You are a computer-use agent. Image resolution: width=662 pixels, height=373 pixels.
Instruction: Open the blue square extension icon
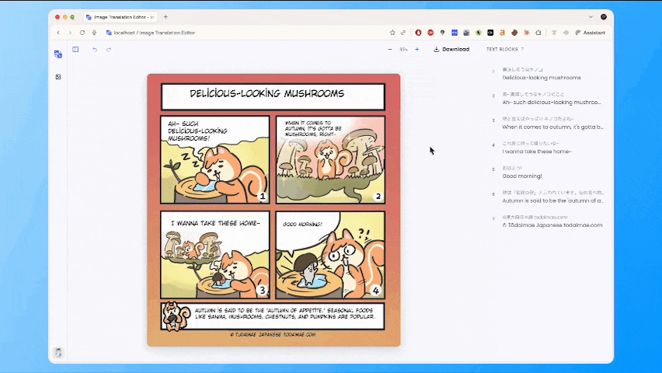[x=455, y=33]
